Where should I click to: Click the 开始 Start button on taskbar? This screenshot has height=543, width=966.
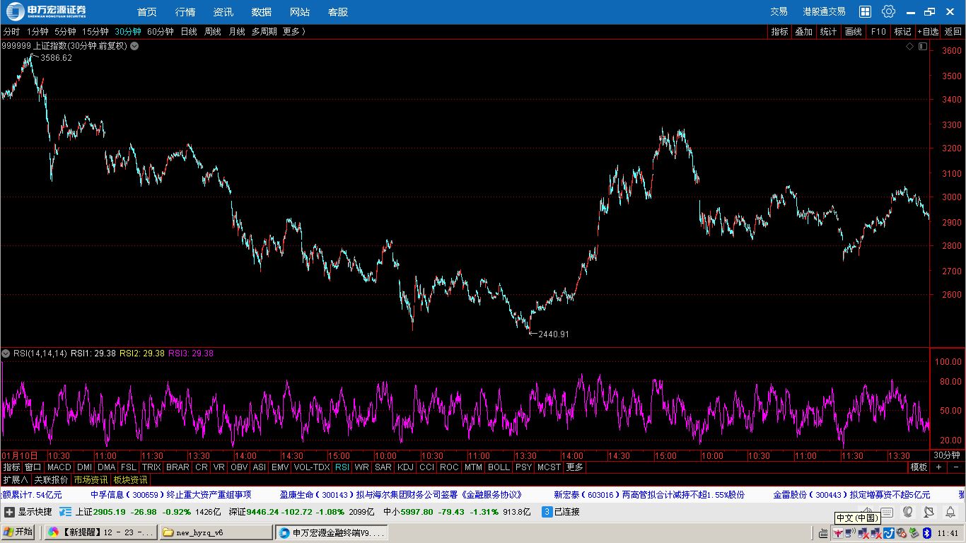point(18,532)
